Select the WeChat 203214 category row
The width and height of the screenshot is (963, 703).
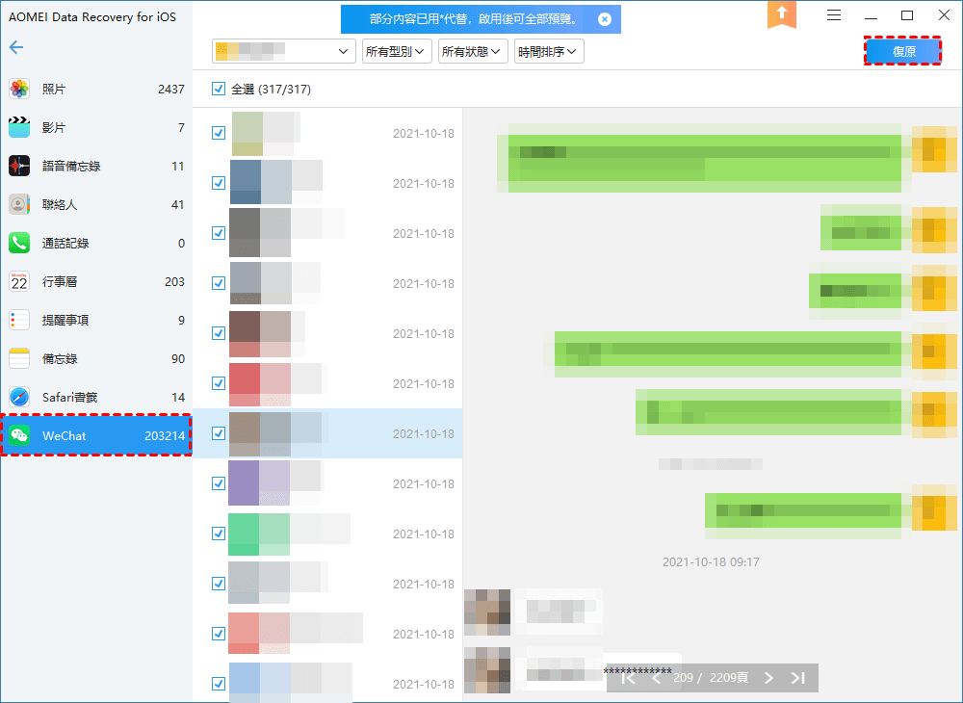[x=96, y=436]
